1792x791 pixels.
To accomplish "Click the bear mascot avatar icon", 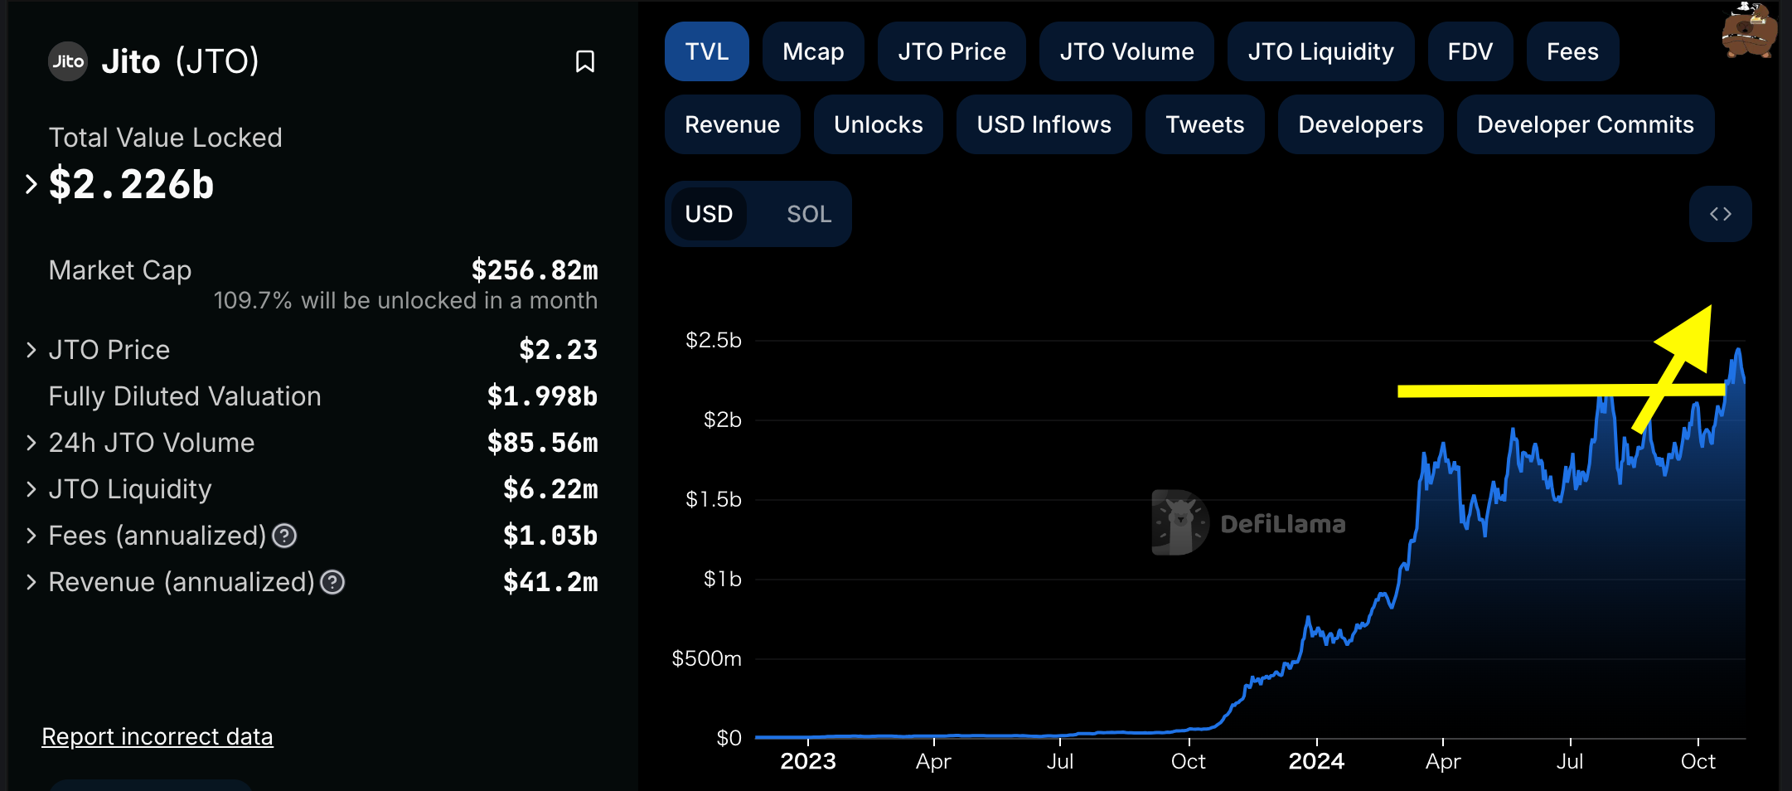I will [x=1750, y=30].
